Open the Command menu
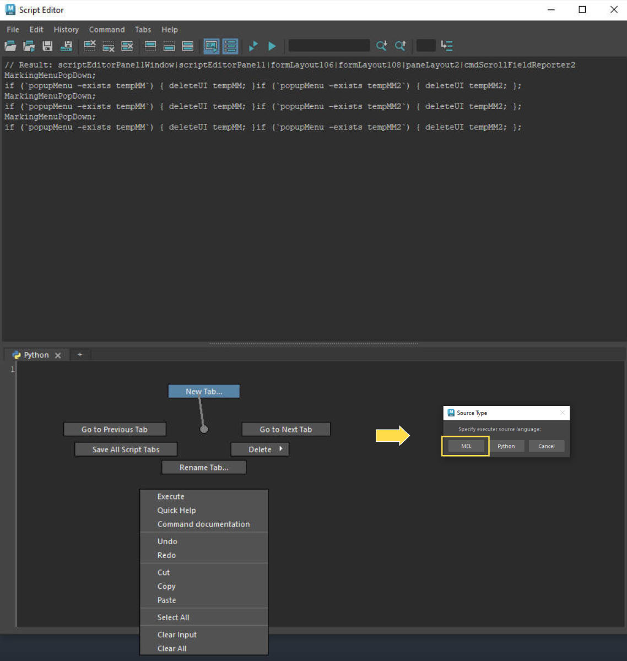The height and width of the screenshot is (661, 627). pos(107,30)
